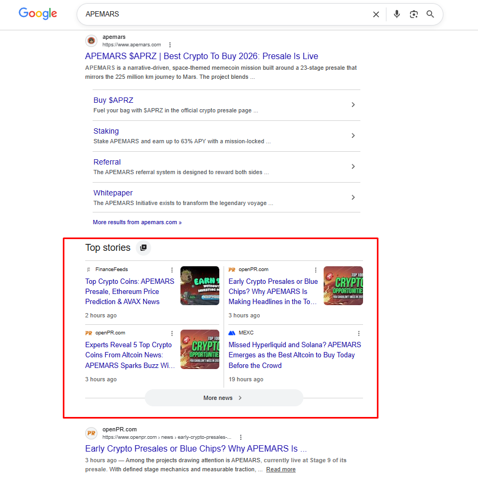The width and height of the screenshot is (478, 483).
Task: Open options for Early Crypto Presales story
Action: [x=315, y=270]
